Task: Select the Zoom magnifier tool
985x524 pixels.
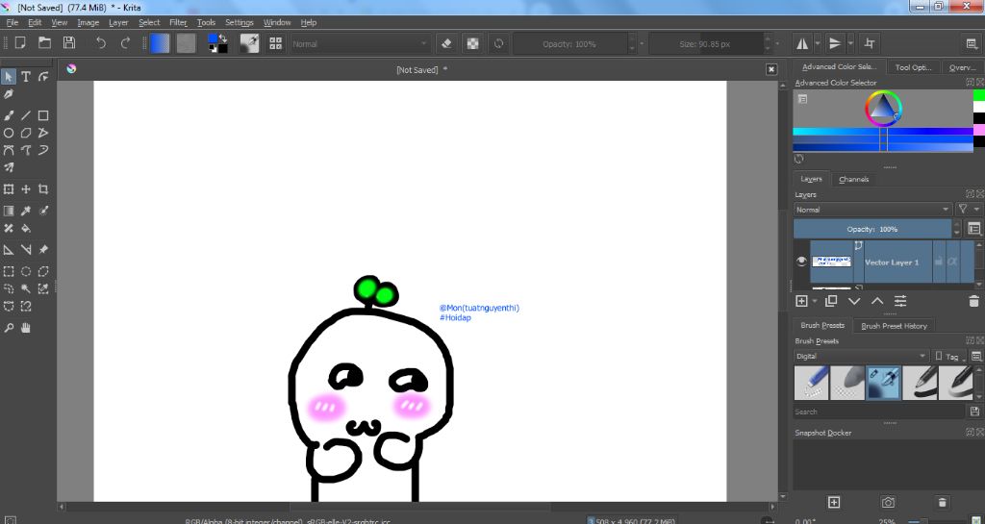Action: click(x=8, y=328)
